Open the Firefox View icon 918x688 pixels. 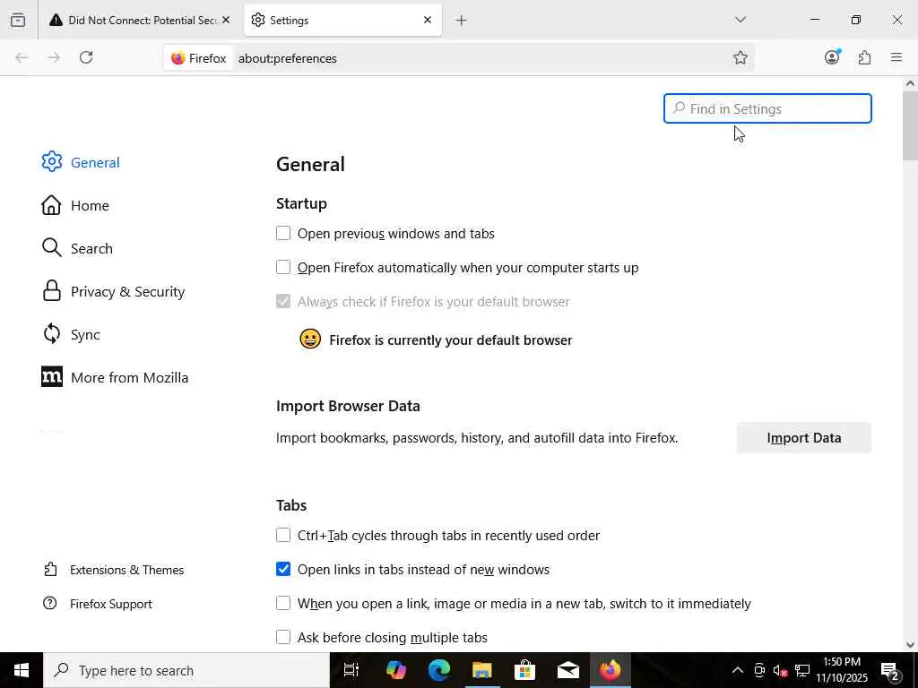click(18, 20)
